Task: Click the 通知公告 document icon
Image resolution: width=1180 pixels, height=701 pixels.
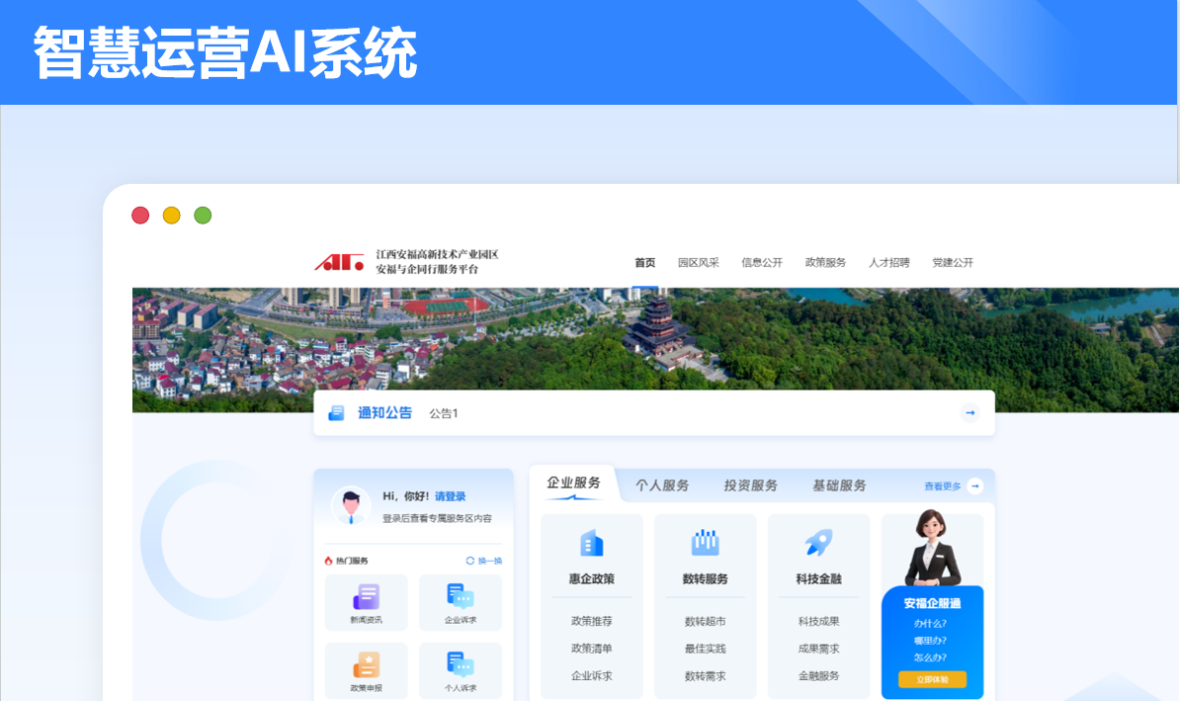Action: pyautogui.click(x=336, y=412)
